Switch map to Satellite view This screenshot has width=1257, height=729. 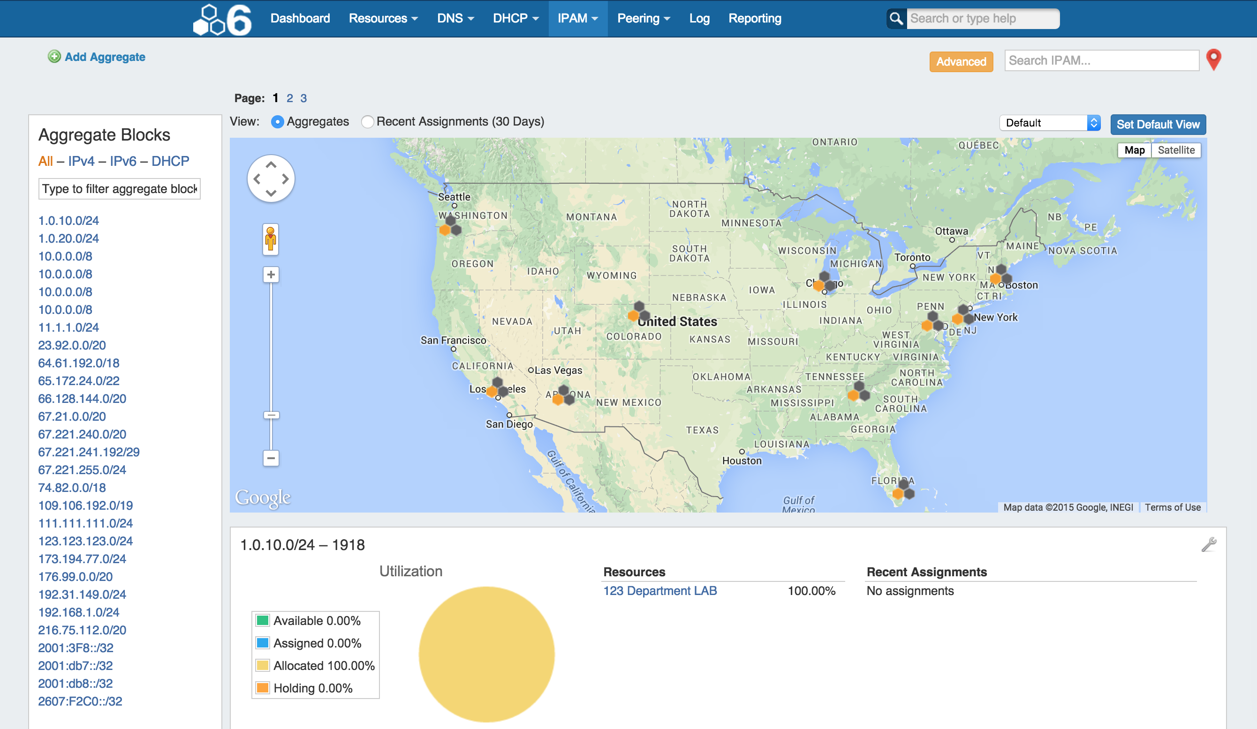1176,150
